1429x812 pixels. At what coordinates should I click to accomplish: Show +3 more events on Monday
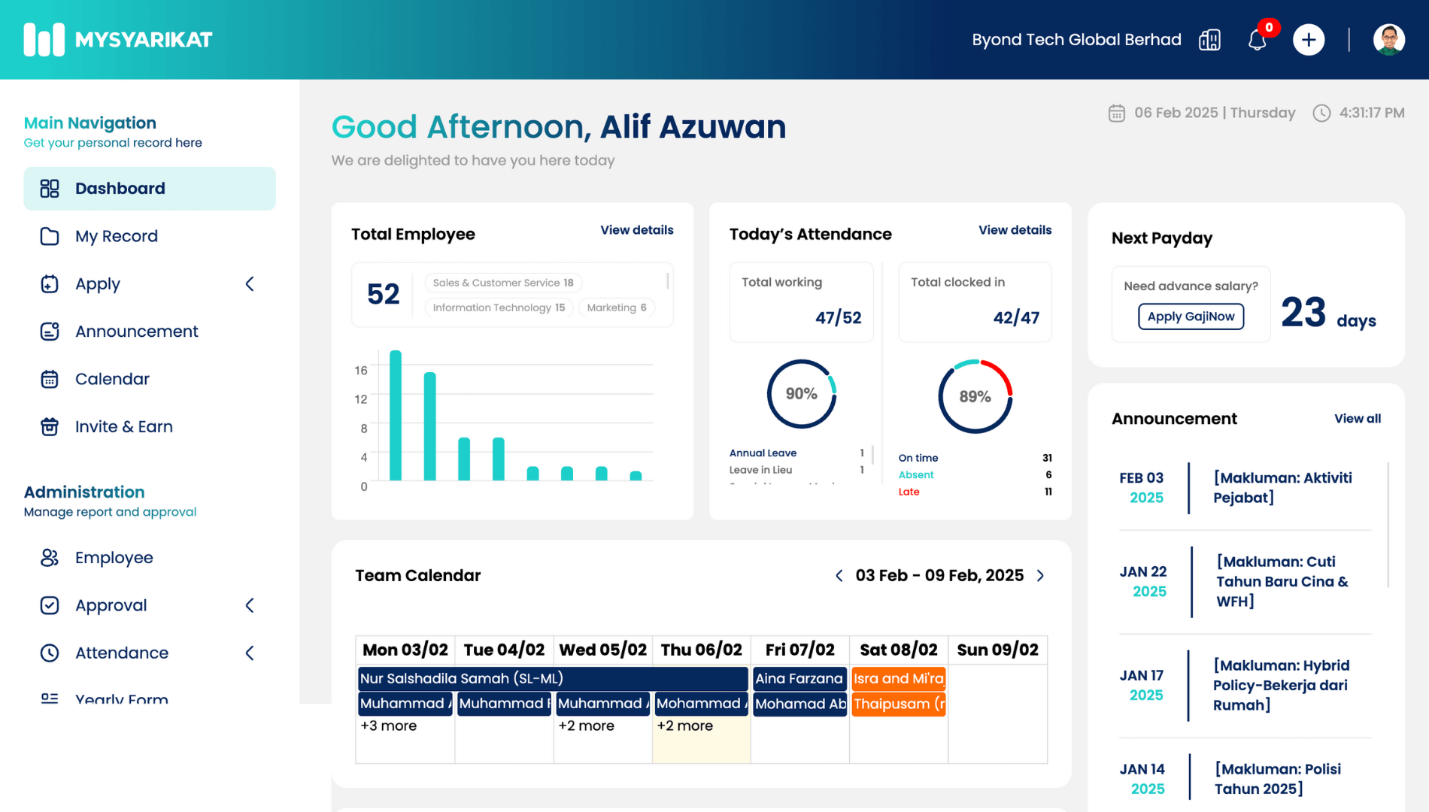(x=388, y=726)
